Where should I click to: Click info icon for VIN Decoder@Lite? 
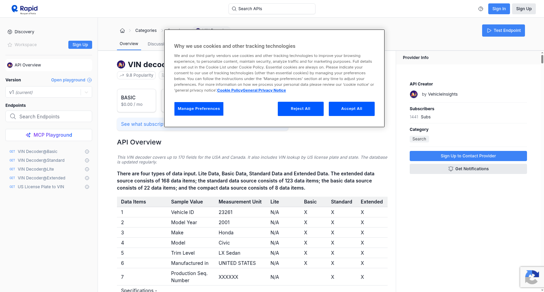point(87,169)
